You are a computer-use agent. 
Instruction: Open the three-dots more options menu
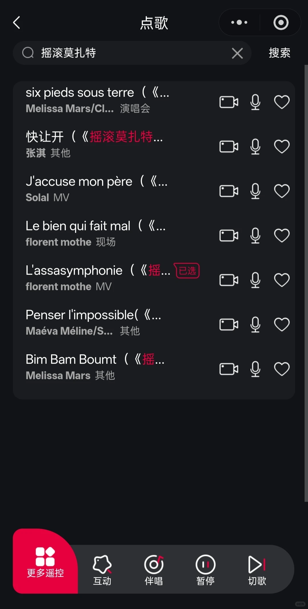[239, 22]
